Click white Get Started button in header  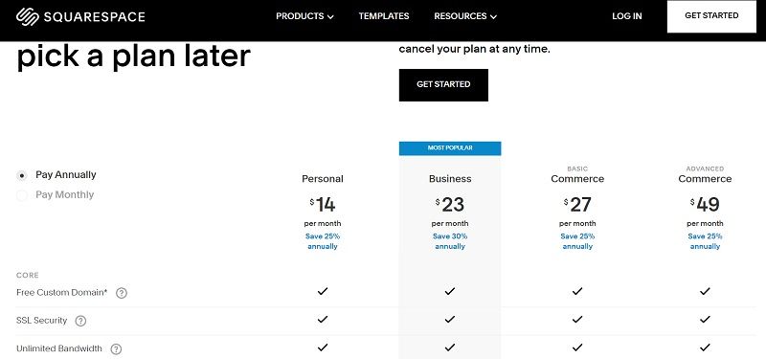711,15
